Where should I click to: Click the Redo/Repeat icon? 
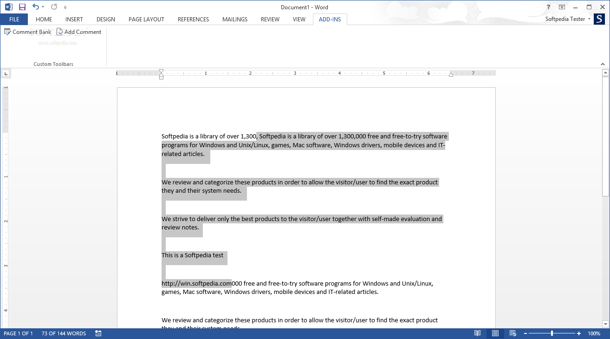tap(54, 7)
